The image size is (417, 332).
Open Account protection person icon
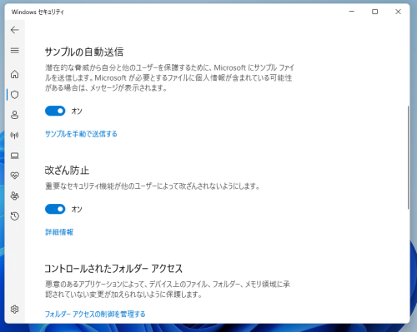point(15,115)
